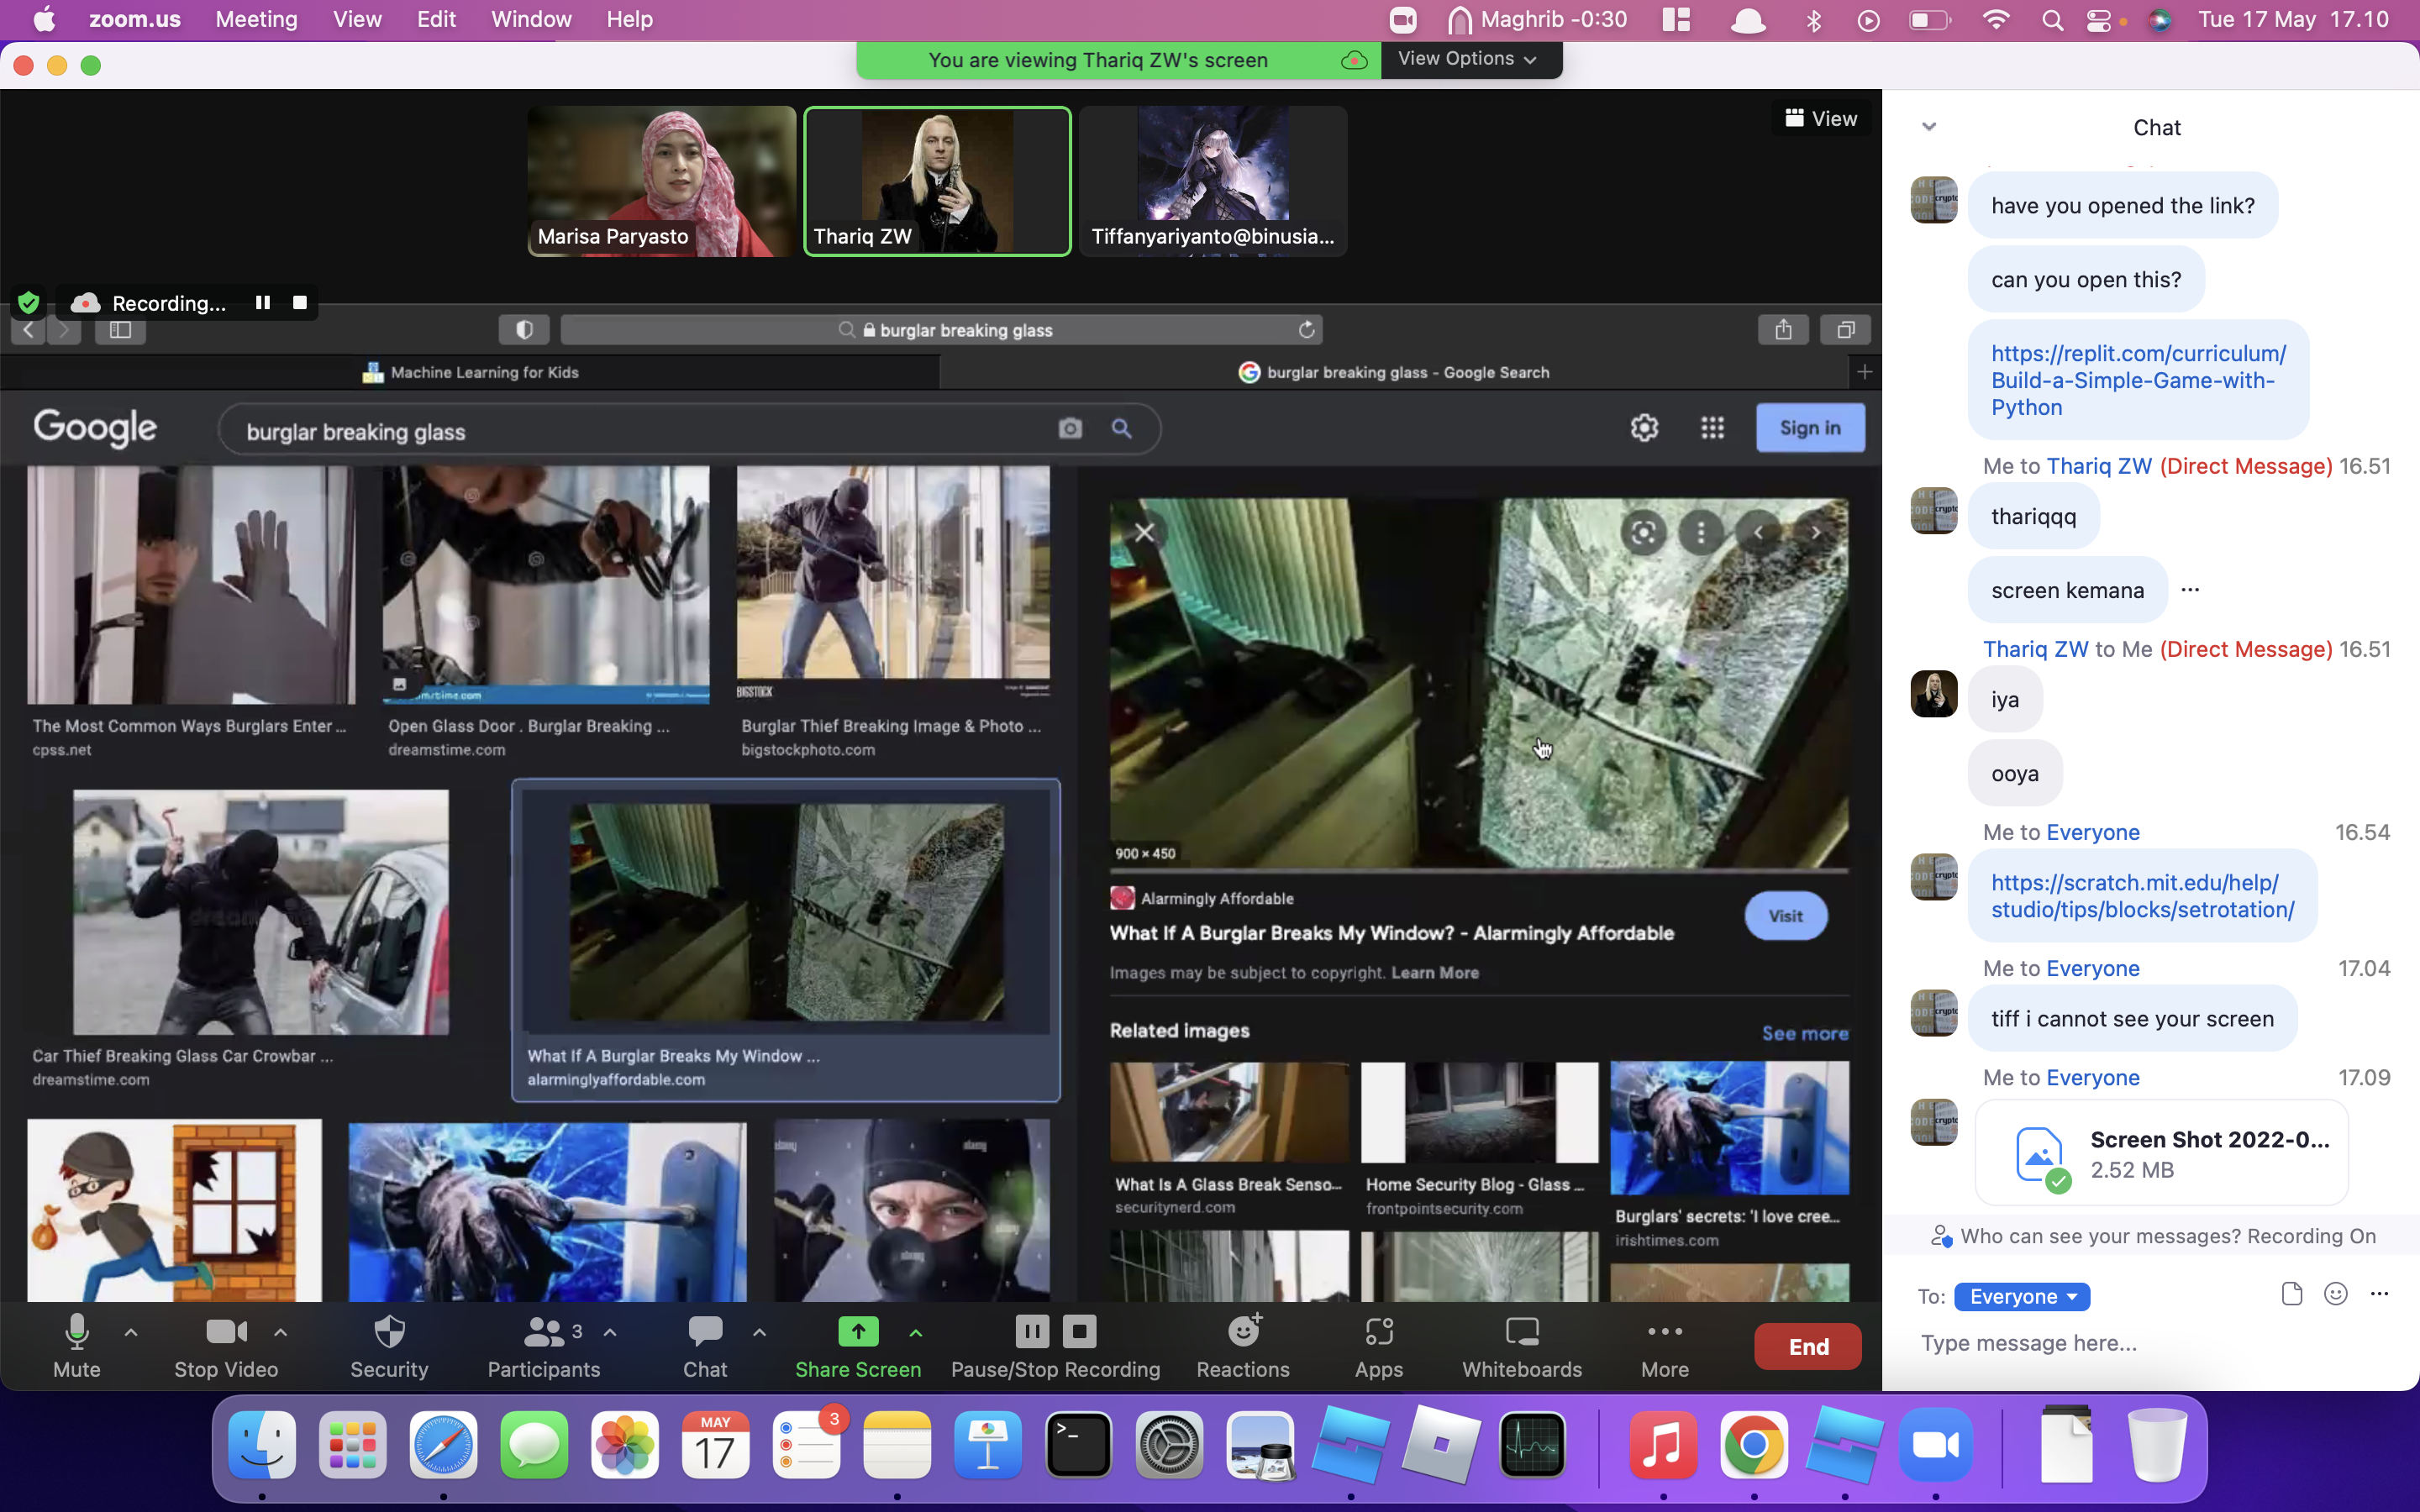Image resolution: width=2420 pixels, height=1512 pixels.
Task: Click the Visit button for Alarmingly Affordable
Action: coord(1786,916)
